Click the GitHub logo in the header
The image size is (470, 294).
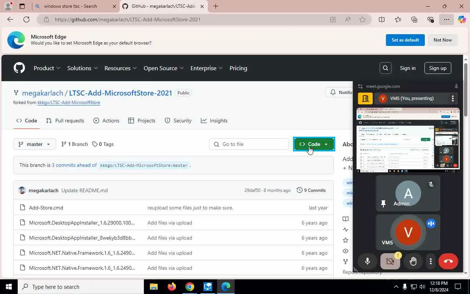(x=19, y=68)
